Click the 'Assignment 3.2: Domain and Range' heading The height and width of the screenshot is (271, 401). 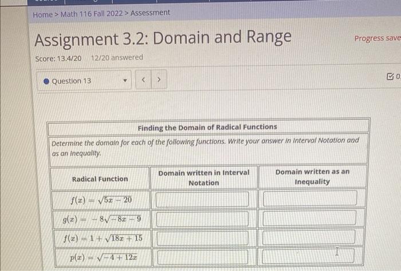[x=163, y=38]
